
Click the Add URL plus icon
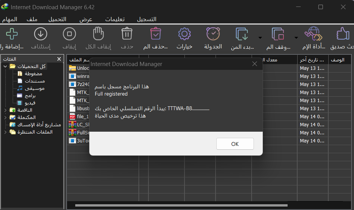[x=12, y=34]
